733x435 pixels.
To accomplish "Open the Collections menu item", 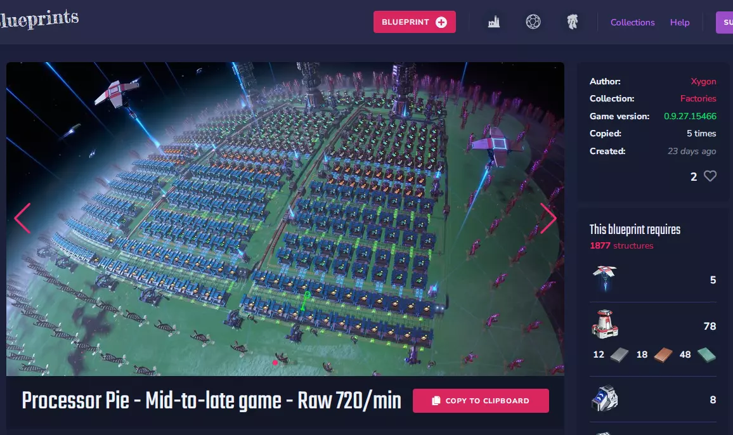I will tap(632, 22).
